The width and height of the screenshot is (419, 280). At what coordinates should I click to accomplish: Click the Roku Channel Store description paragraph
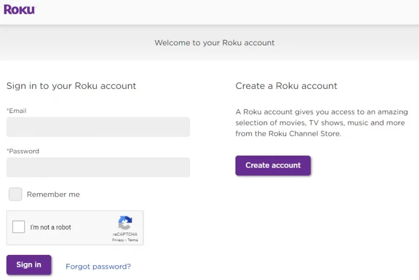pyautogui.click(x=322, y=122)
